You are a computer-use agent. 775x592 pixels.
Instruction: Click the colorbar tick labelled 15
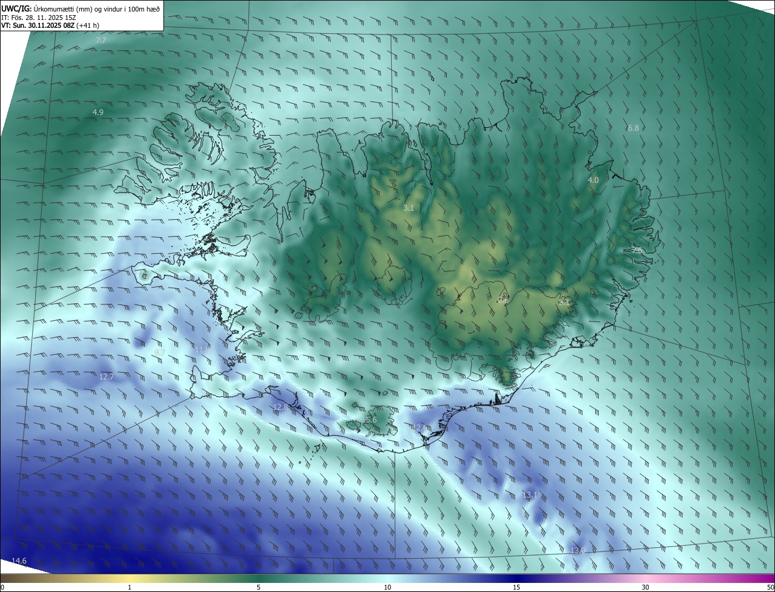click(x=516, y=588)
